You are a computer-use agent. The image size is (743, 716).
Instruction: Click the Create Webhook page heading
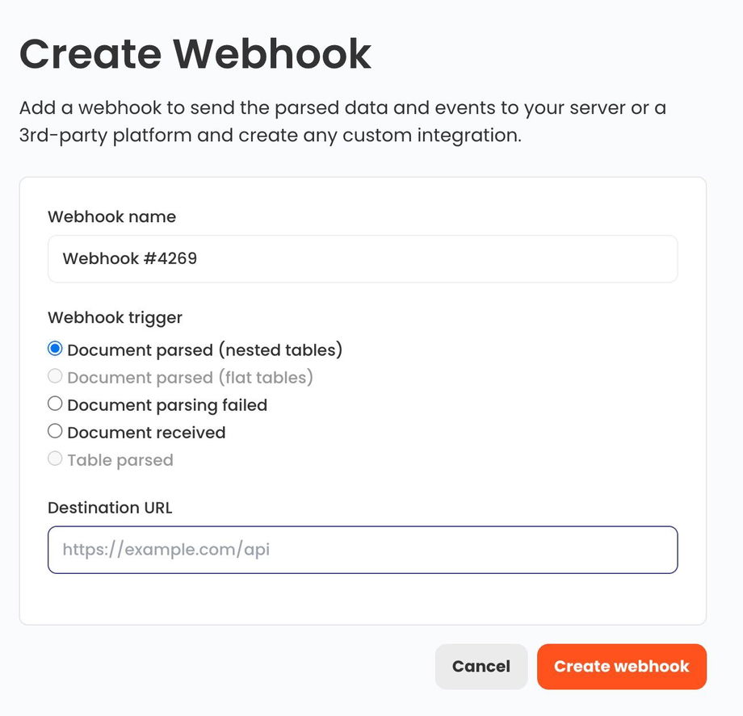coord(195,53)
